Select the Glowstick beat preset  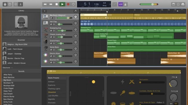56,92
